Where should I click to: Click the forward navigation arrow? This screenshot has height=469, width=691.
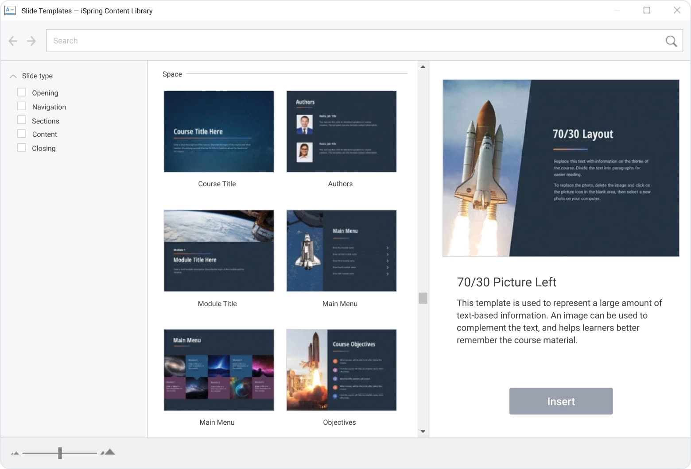coord(31,41)
